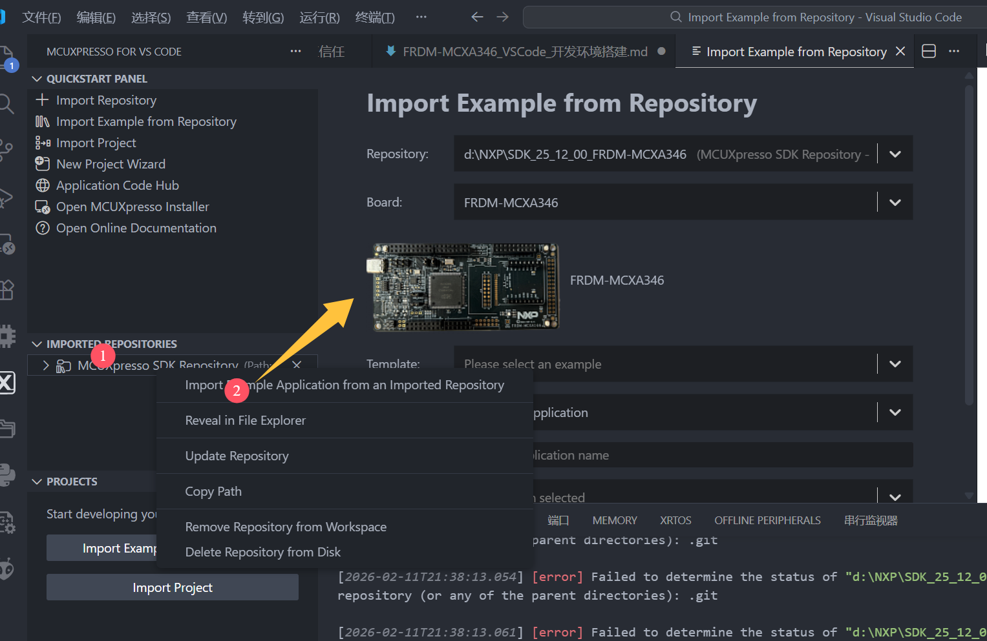
Task: Switch to FRDM-MCXA346_VSCode markdown tab
Action: click(x=524, y=51)
